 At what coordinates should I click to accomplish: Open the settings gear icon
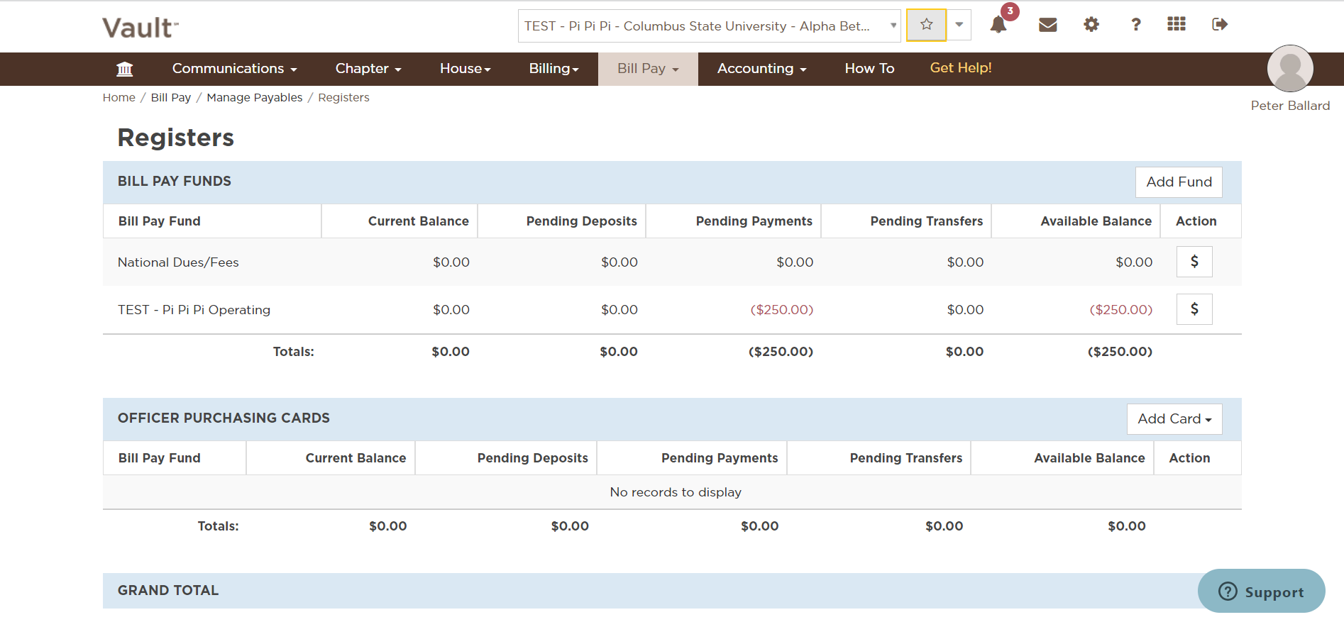point(1091,25)
